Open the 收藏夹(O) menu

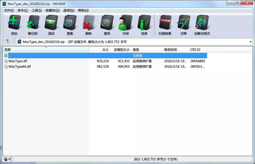coord(53,10)
